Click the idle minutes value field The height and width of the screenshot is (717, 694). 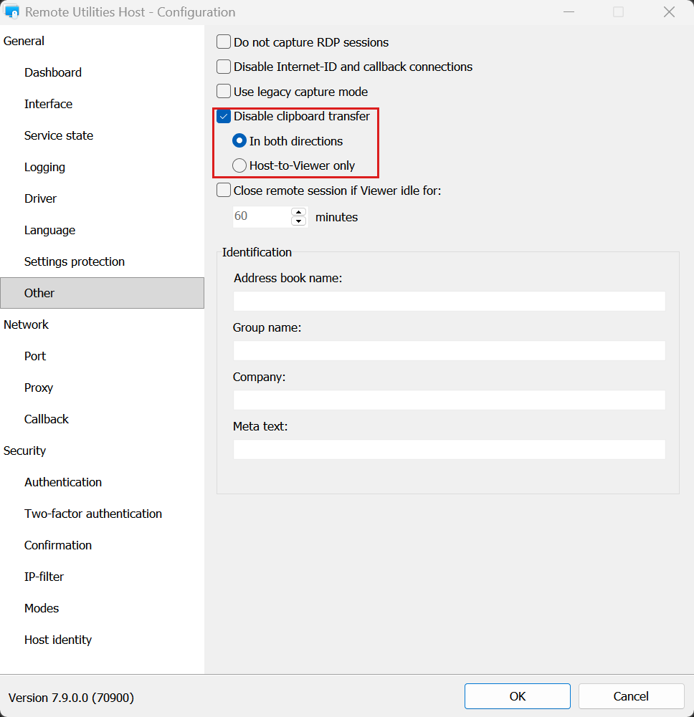(262, 217)
